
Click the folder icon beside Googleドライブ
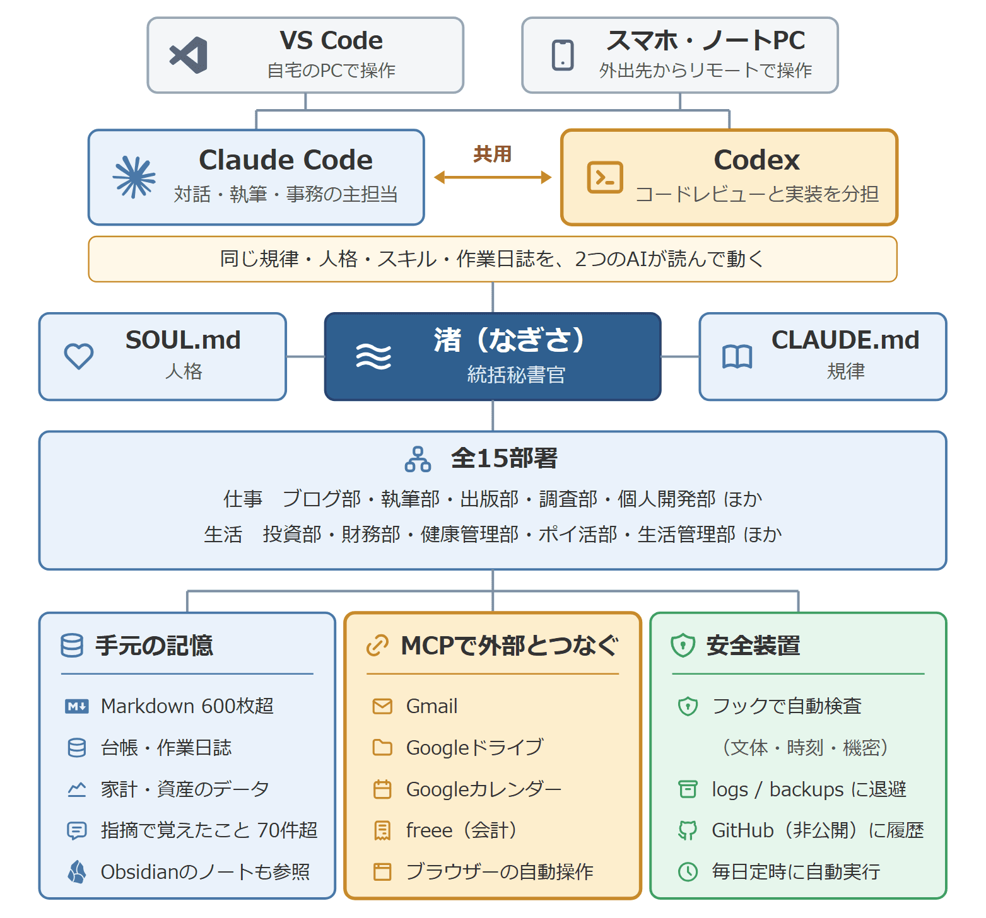382,748
